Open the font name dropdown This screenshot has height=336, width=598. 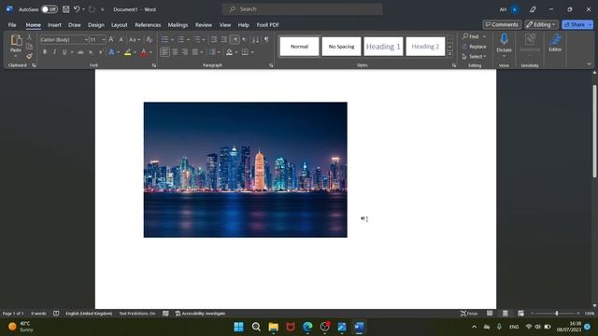click(x=86, y=39)
